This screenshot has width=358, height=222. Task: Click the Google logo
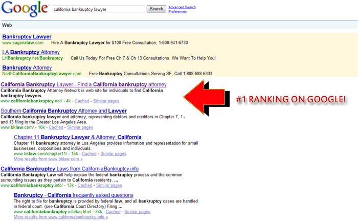pos(25,9)
